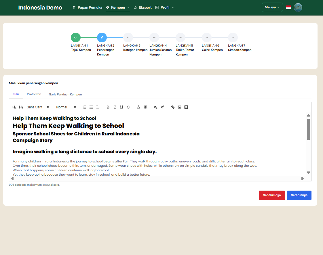The width and height of the screenshot is (323, 255).
Task: Insert a bulleted list
Action: pos(91,107)
